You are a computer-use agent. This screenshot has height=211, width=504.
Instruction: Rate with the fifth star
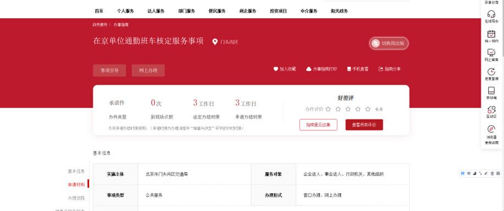(368, 109)
